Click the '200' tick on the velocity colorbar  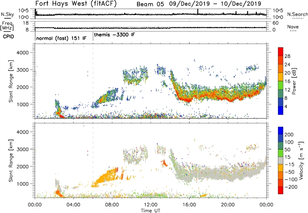[289, 135]
